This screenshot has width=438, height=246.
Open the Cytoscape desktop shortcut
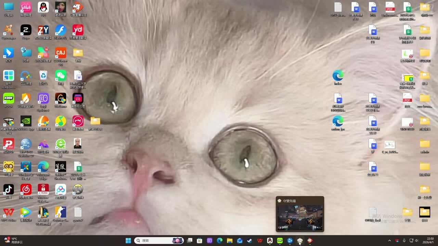click(x=9, y=30)
